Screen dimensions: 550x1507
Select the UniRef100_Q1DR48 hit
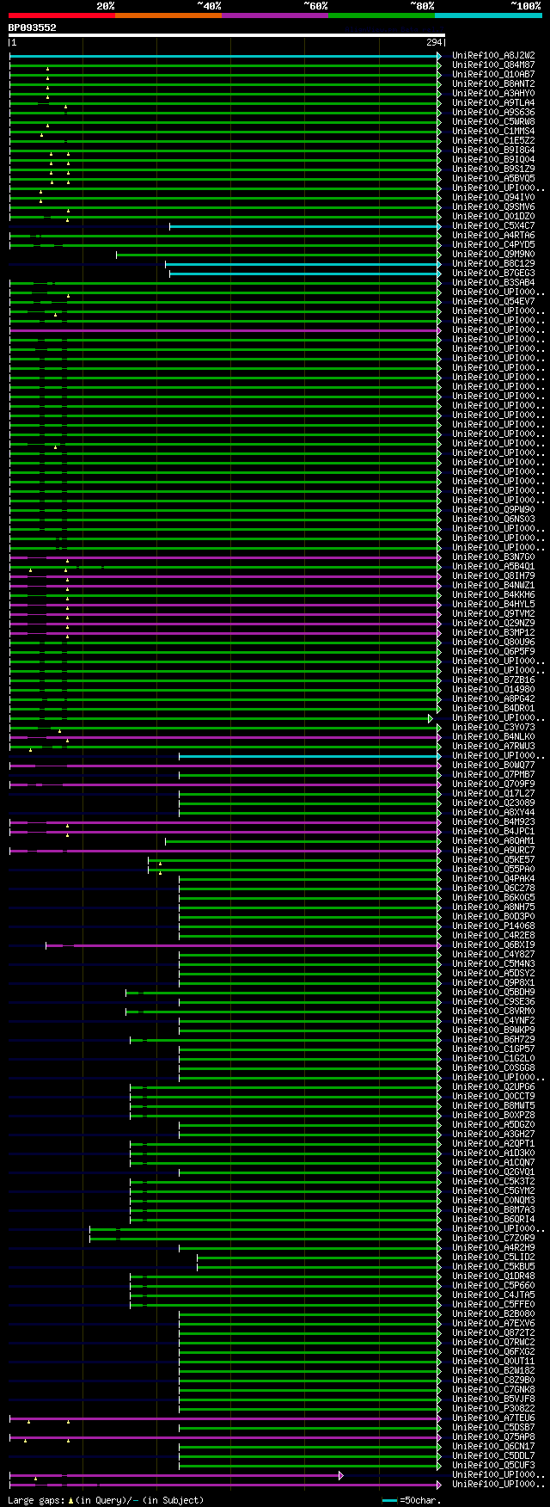[492, 1276]
